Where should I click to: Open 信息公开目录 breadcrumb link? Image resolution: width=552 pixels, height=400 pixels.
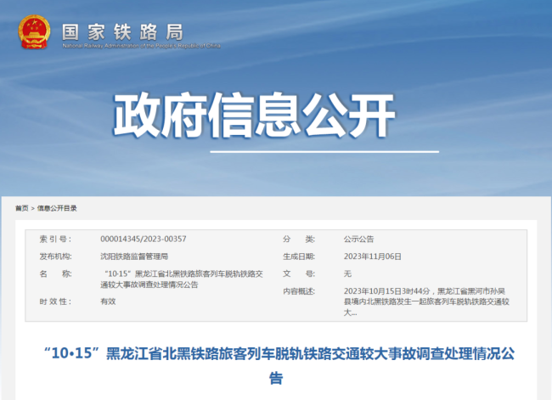click(57, 208)
